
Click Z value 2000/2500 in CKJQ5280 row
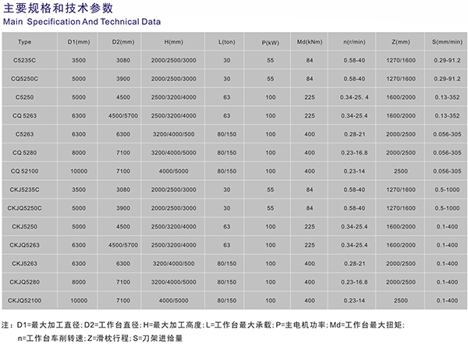401,282
